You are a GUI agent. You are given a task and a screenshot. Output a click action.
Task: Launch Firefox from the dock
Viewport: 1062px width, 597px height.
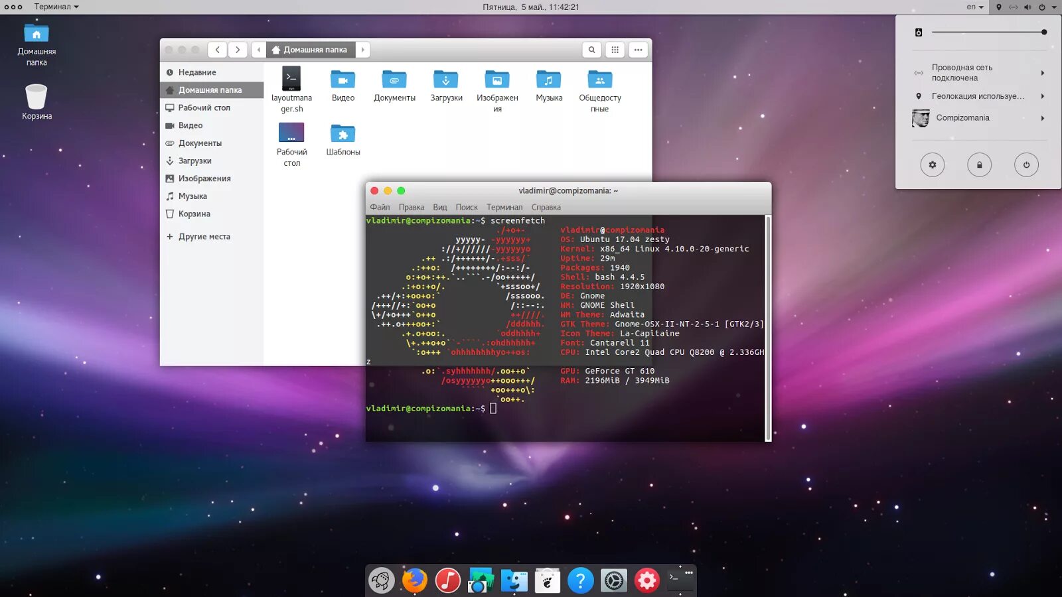click(415, 580)
